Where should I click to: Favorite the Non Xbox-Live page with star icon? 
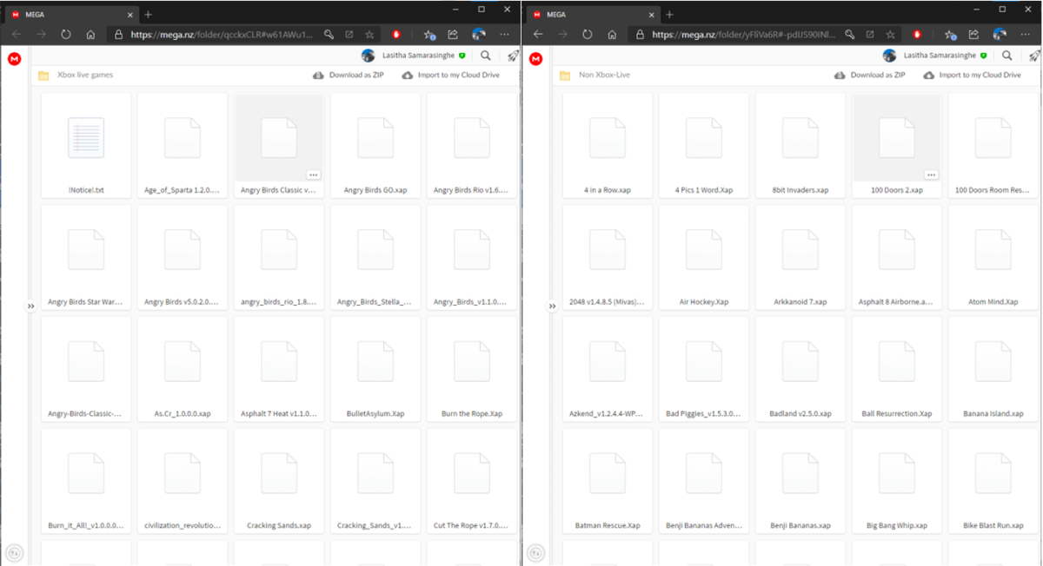pyautogui.click(x=891, y=35)
